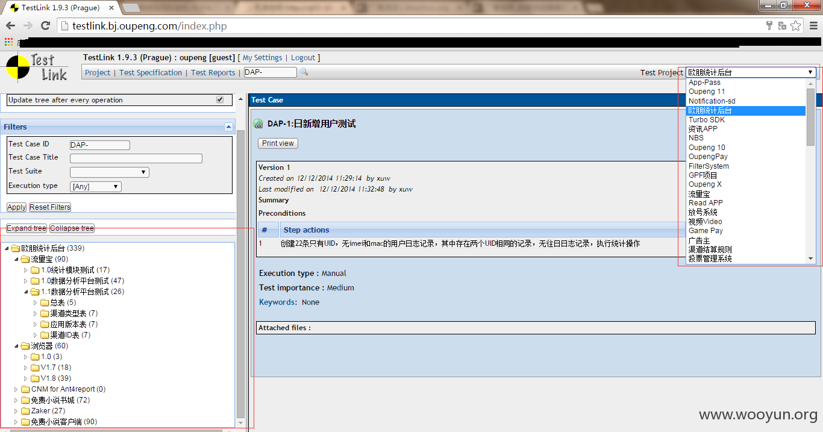823x432 pixels.
Task: Bookmark the page with the star icon
Action: coord(795,26)
